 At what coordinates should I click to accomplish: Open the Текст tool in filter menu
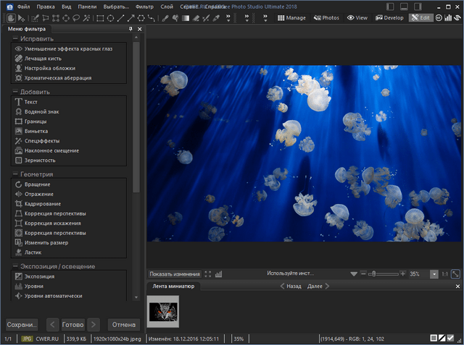[30, 102]
